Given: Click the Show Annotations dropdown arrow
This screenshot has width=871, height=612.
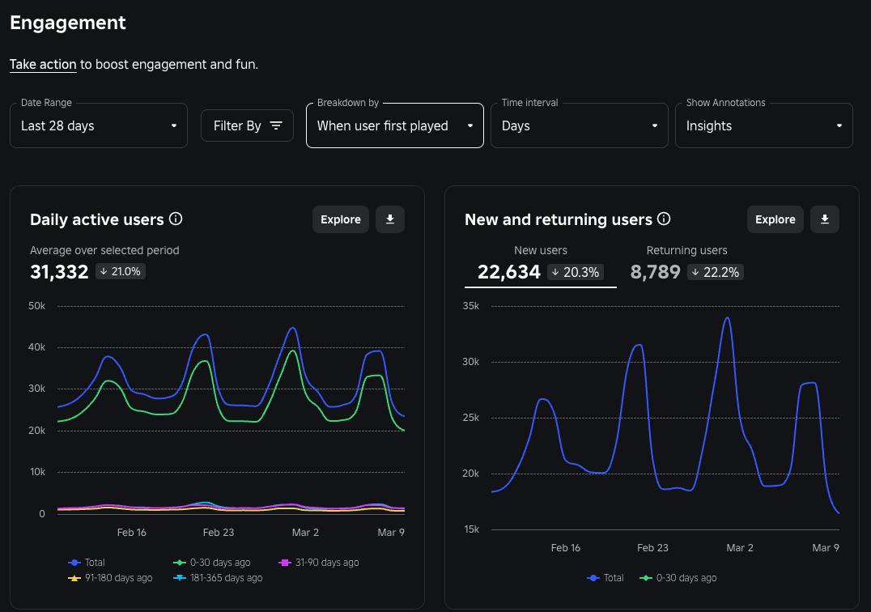Looking at the screenshot, I should [839, 126].
